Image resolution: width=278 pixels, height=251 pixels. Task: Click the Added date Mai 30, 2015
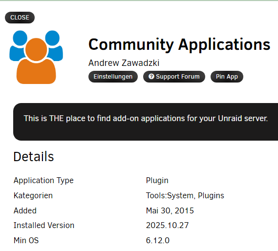click(170, 210)
